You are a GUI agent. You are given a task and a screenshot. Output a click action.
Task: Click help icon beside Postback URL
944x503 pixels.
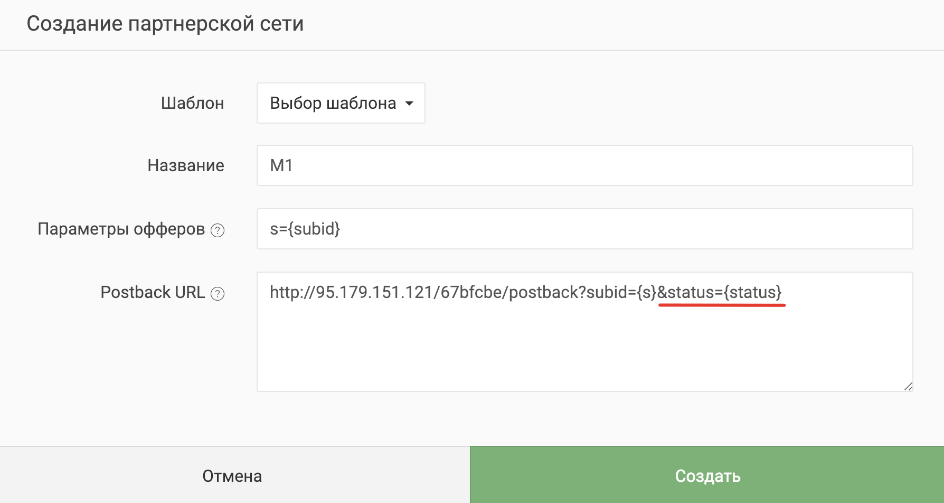click(x=218, y=294)
